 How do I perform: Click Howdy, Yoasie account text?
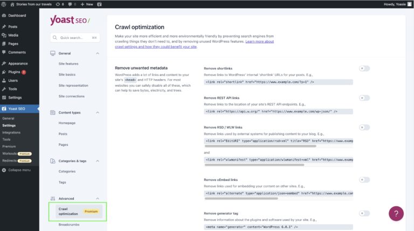(395, 4)
